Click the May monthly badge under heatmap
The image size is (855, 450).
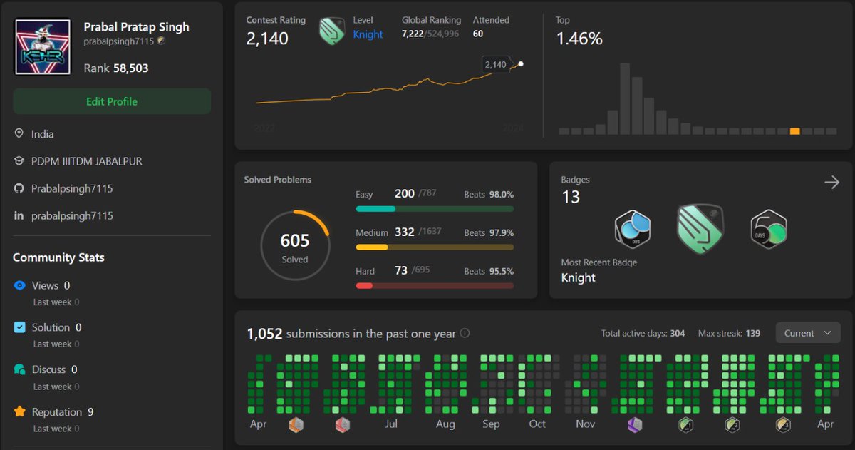tap(296, 425)
